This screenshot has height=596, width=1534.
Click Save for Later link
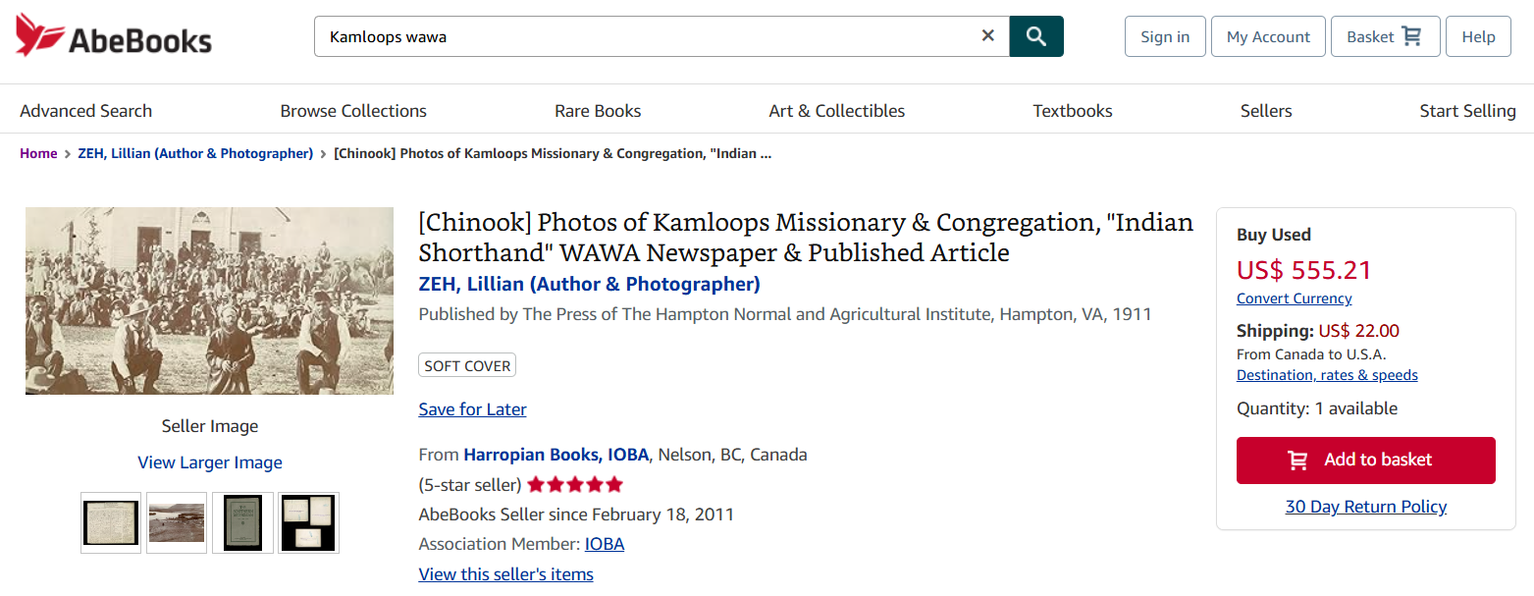coord(472,409)
